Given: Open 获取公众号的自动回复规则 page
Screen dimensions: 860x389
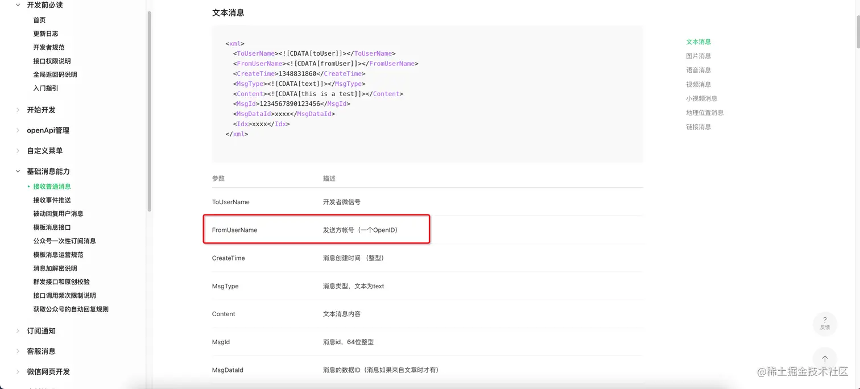Looking at the screenshot, I should pyautogui.click(x=71, y=309).
